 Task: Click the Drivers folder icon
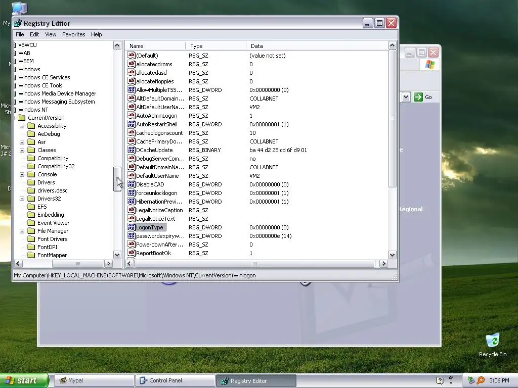[x=31, y=182]
